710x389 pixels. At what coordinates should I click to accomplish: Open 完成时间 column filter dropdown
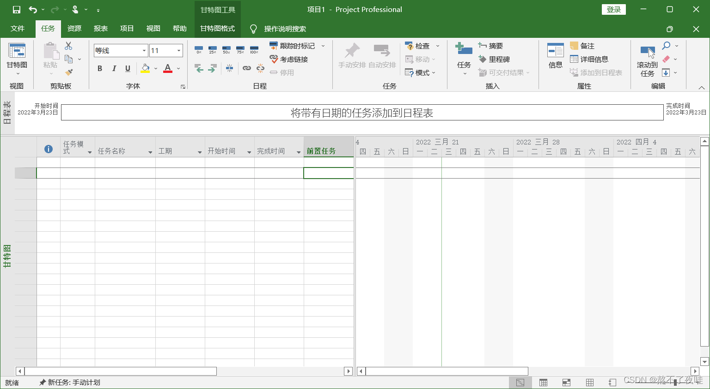[299, 152]
